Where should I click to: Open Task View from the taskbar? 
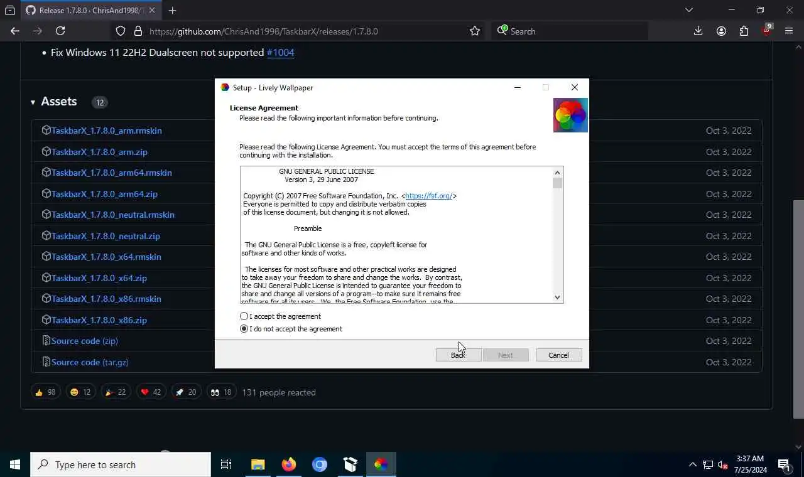pos(226,464)
